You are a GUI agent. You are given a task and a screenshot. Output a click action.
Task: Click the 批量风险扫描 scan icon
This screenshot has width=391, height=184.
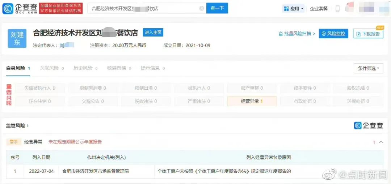click(x=281, y=33)
